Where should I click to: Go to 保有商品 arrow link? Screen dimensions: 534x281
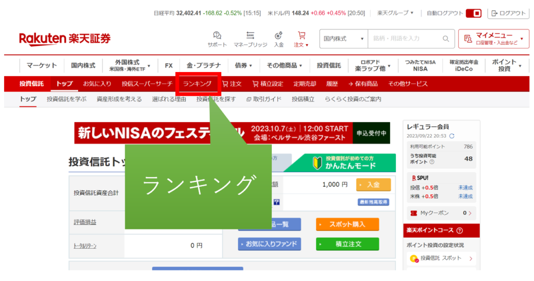point(363,84)
